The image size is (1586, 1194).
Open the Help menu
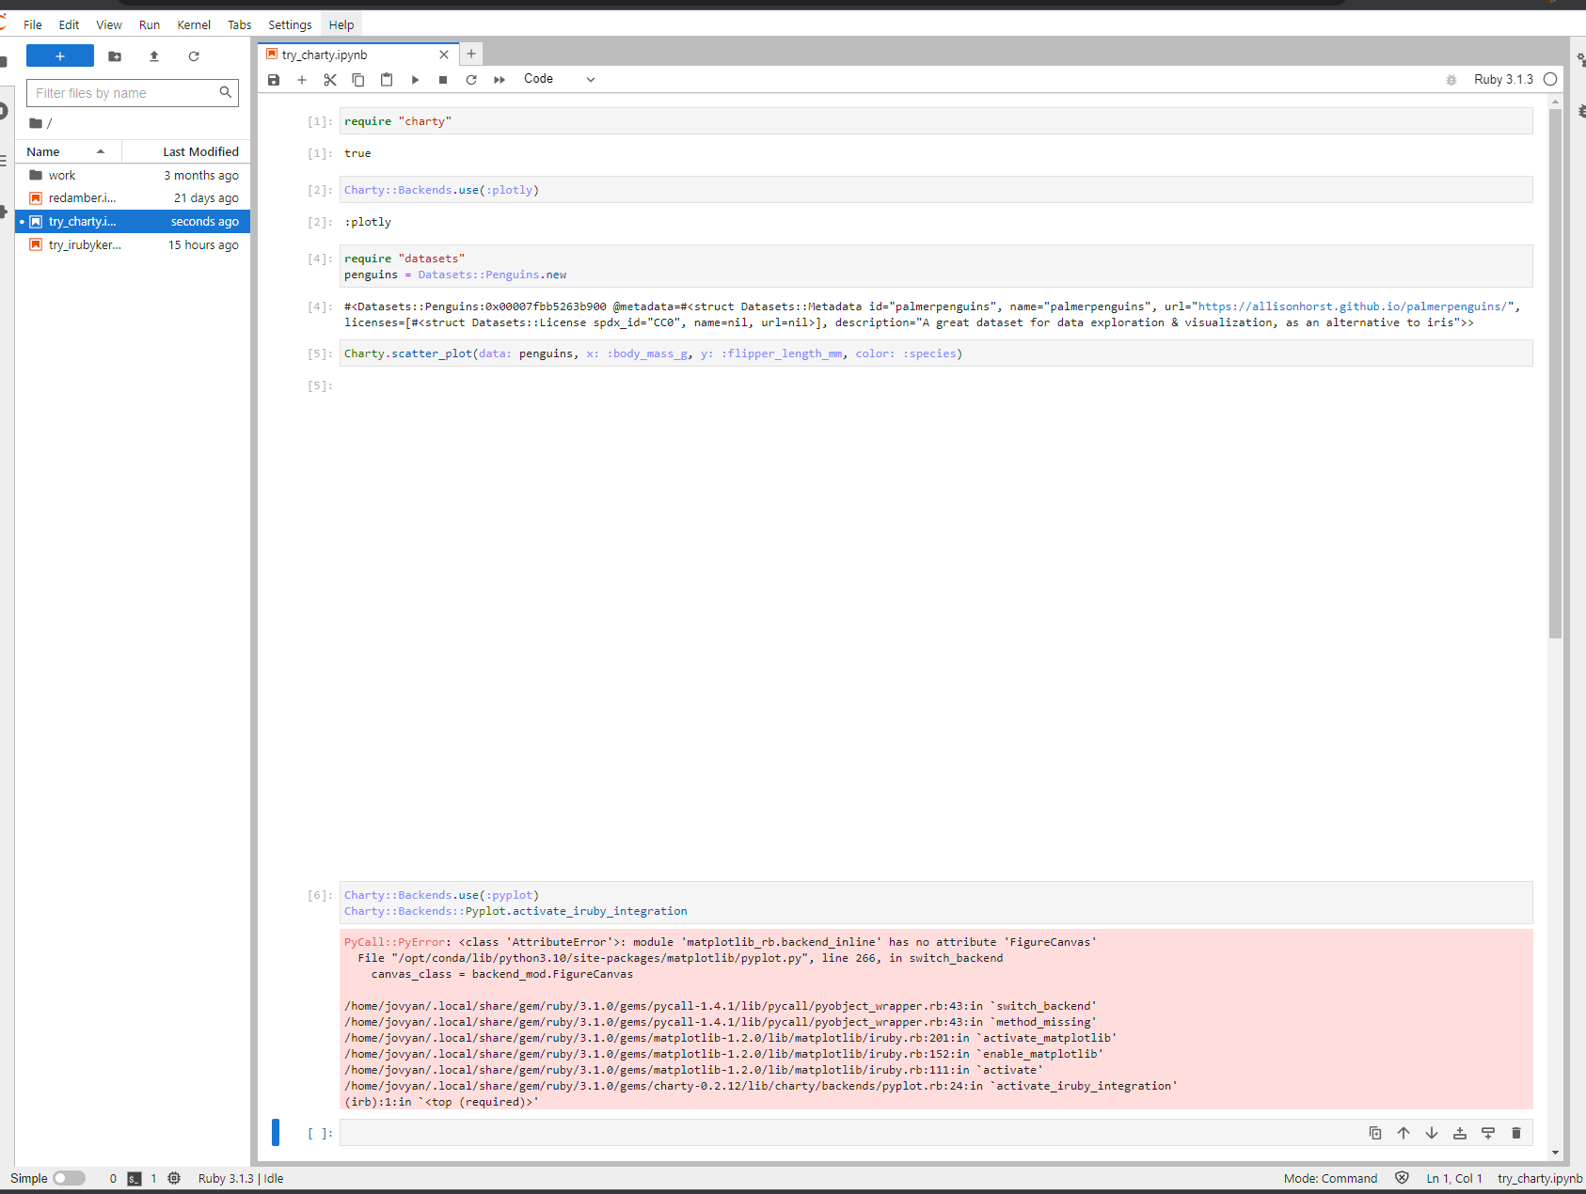[x=341, y=25]
